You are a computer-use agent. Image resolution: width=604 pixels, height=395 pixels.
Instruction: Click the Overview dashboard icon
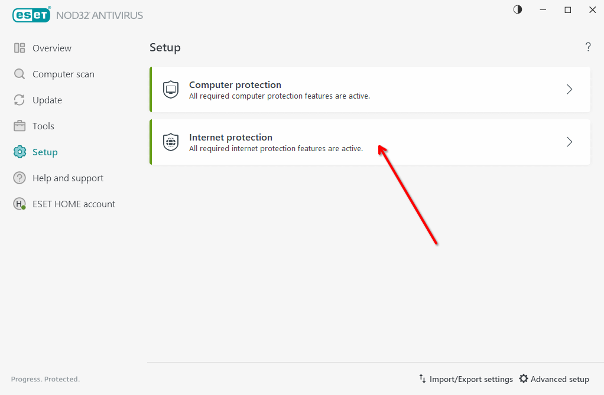click(20, 48)
